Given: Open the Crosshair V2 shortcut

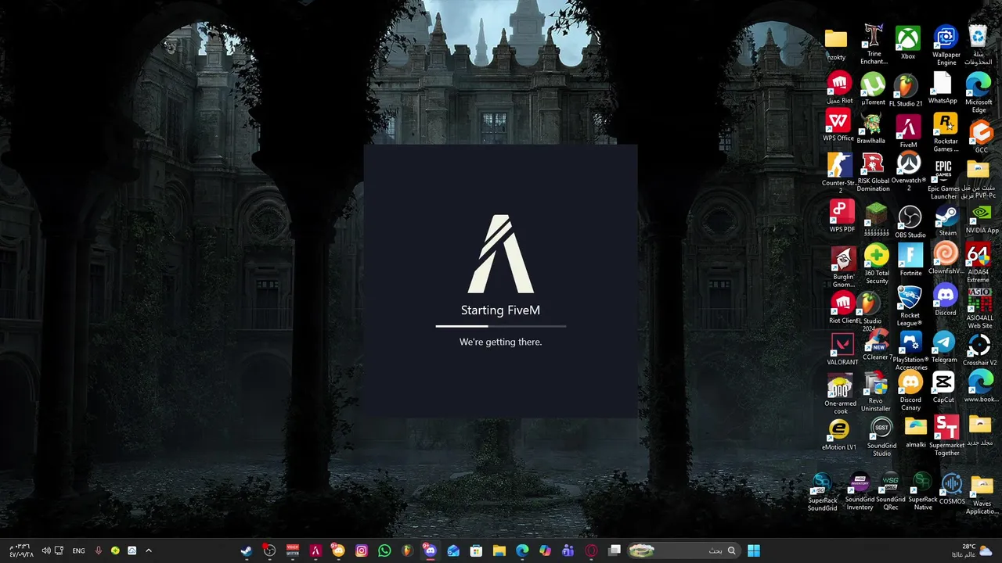Looking at the screenshot, I should (x=980, y=350).
